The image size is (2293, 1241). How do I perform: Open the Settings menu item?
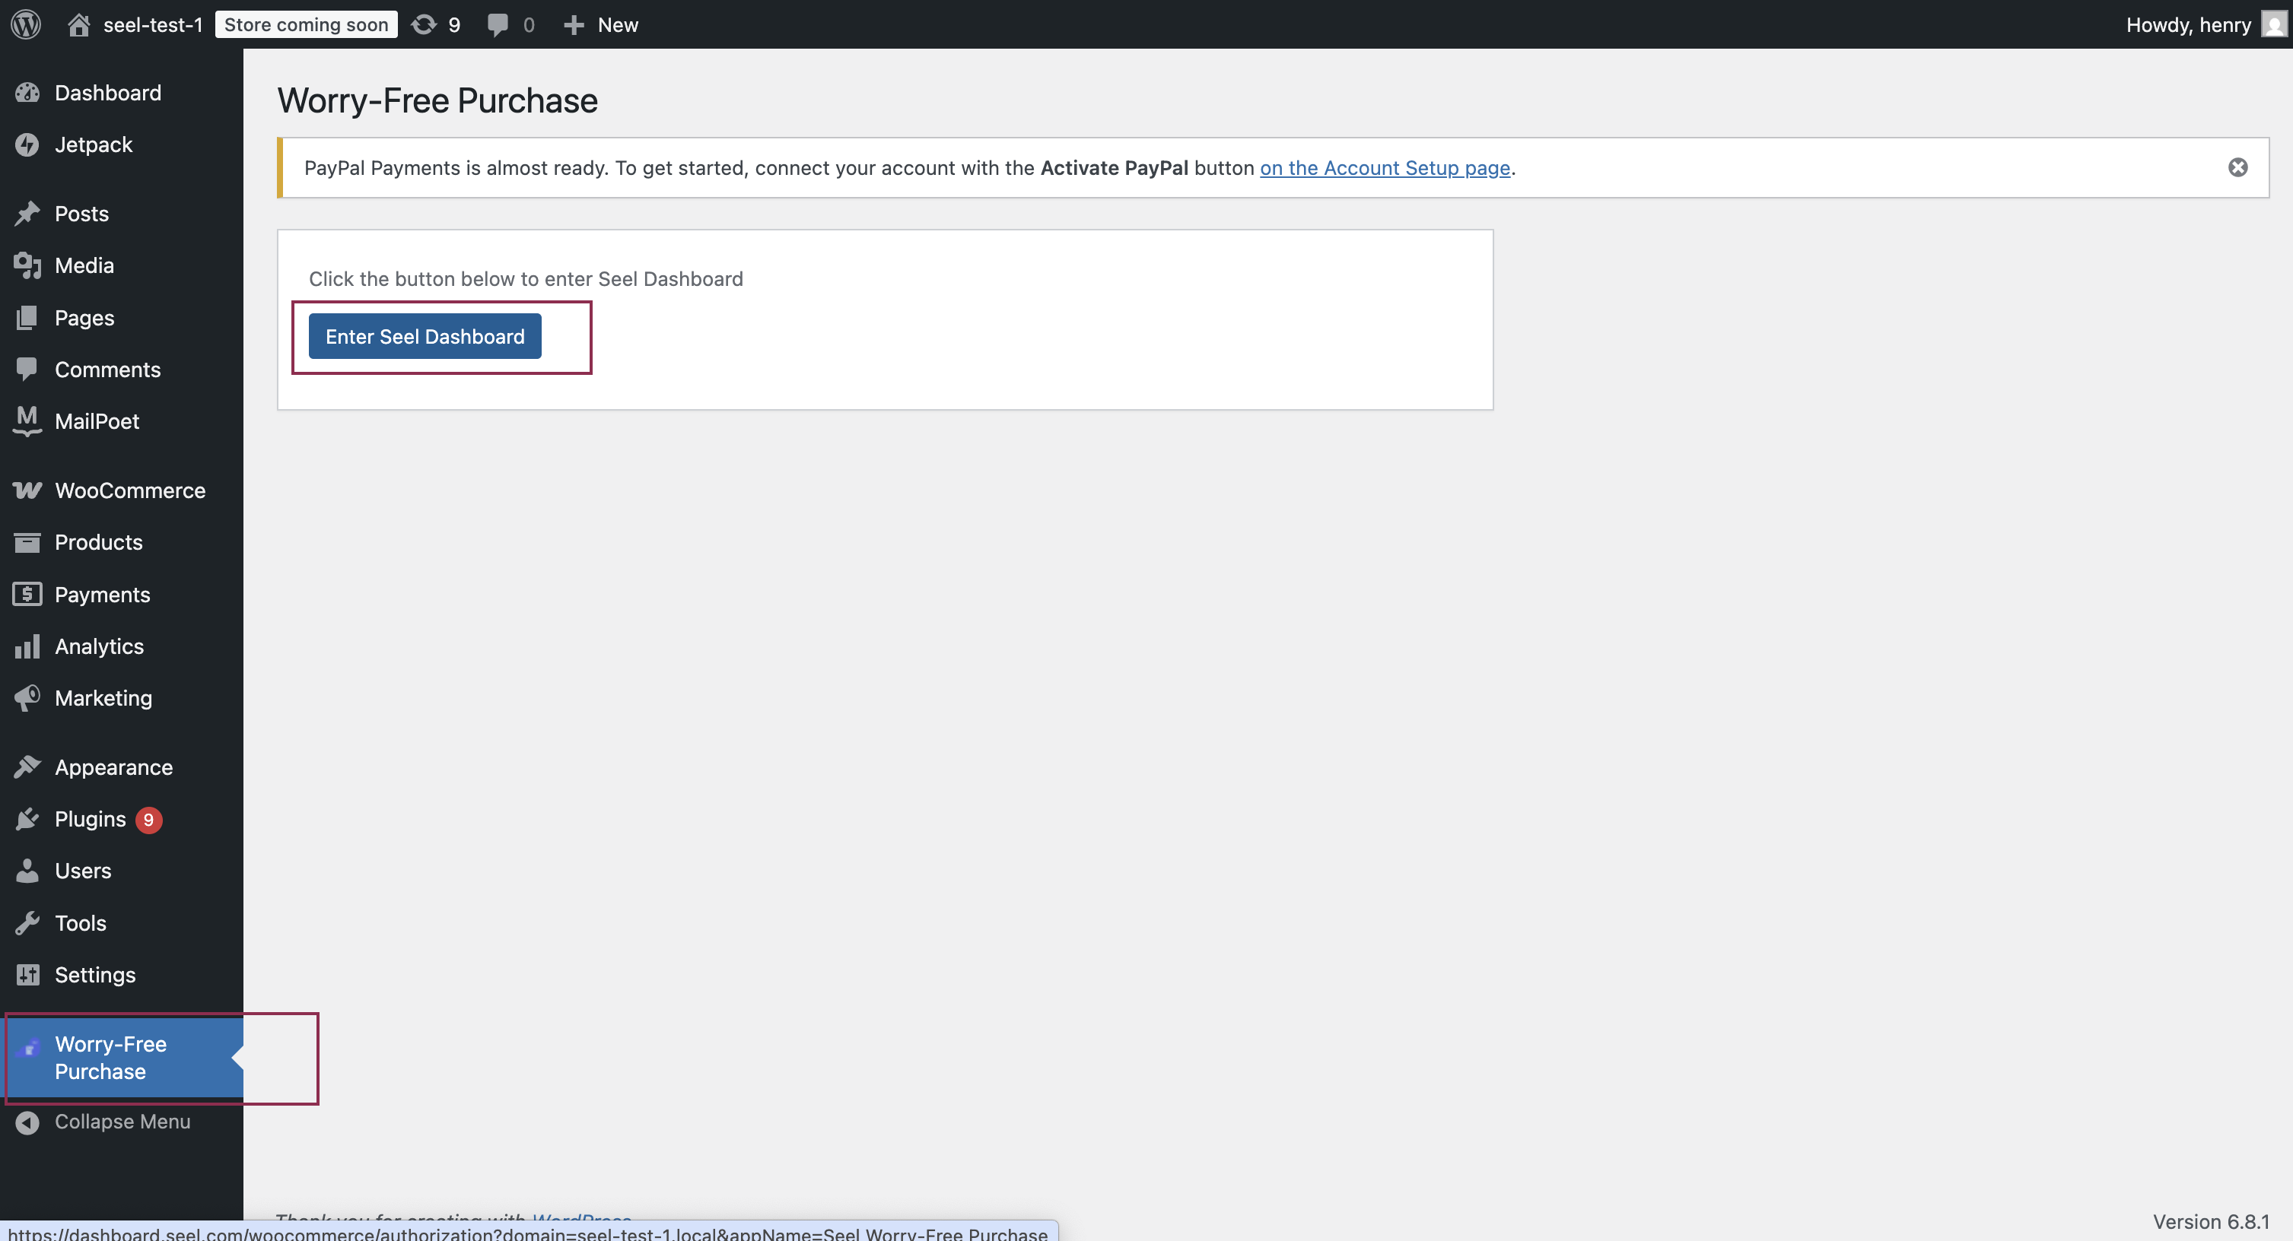(x=94, y=974)
